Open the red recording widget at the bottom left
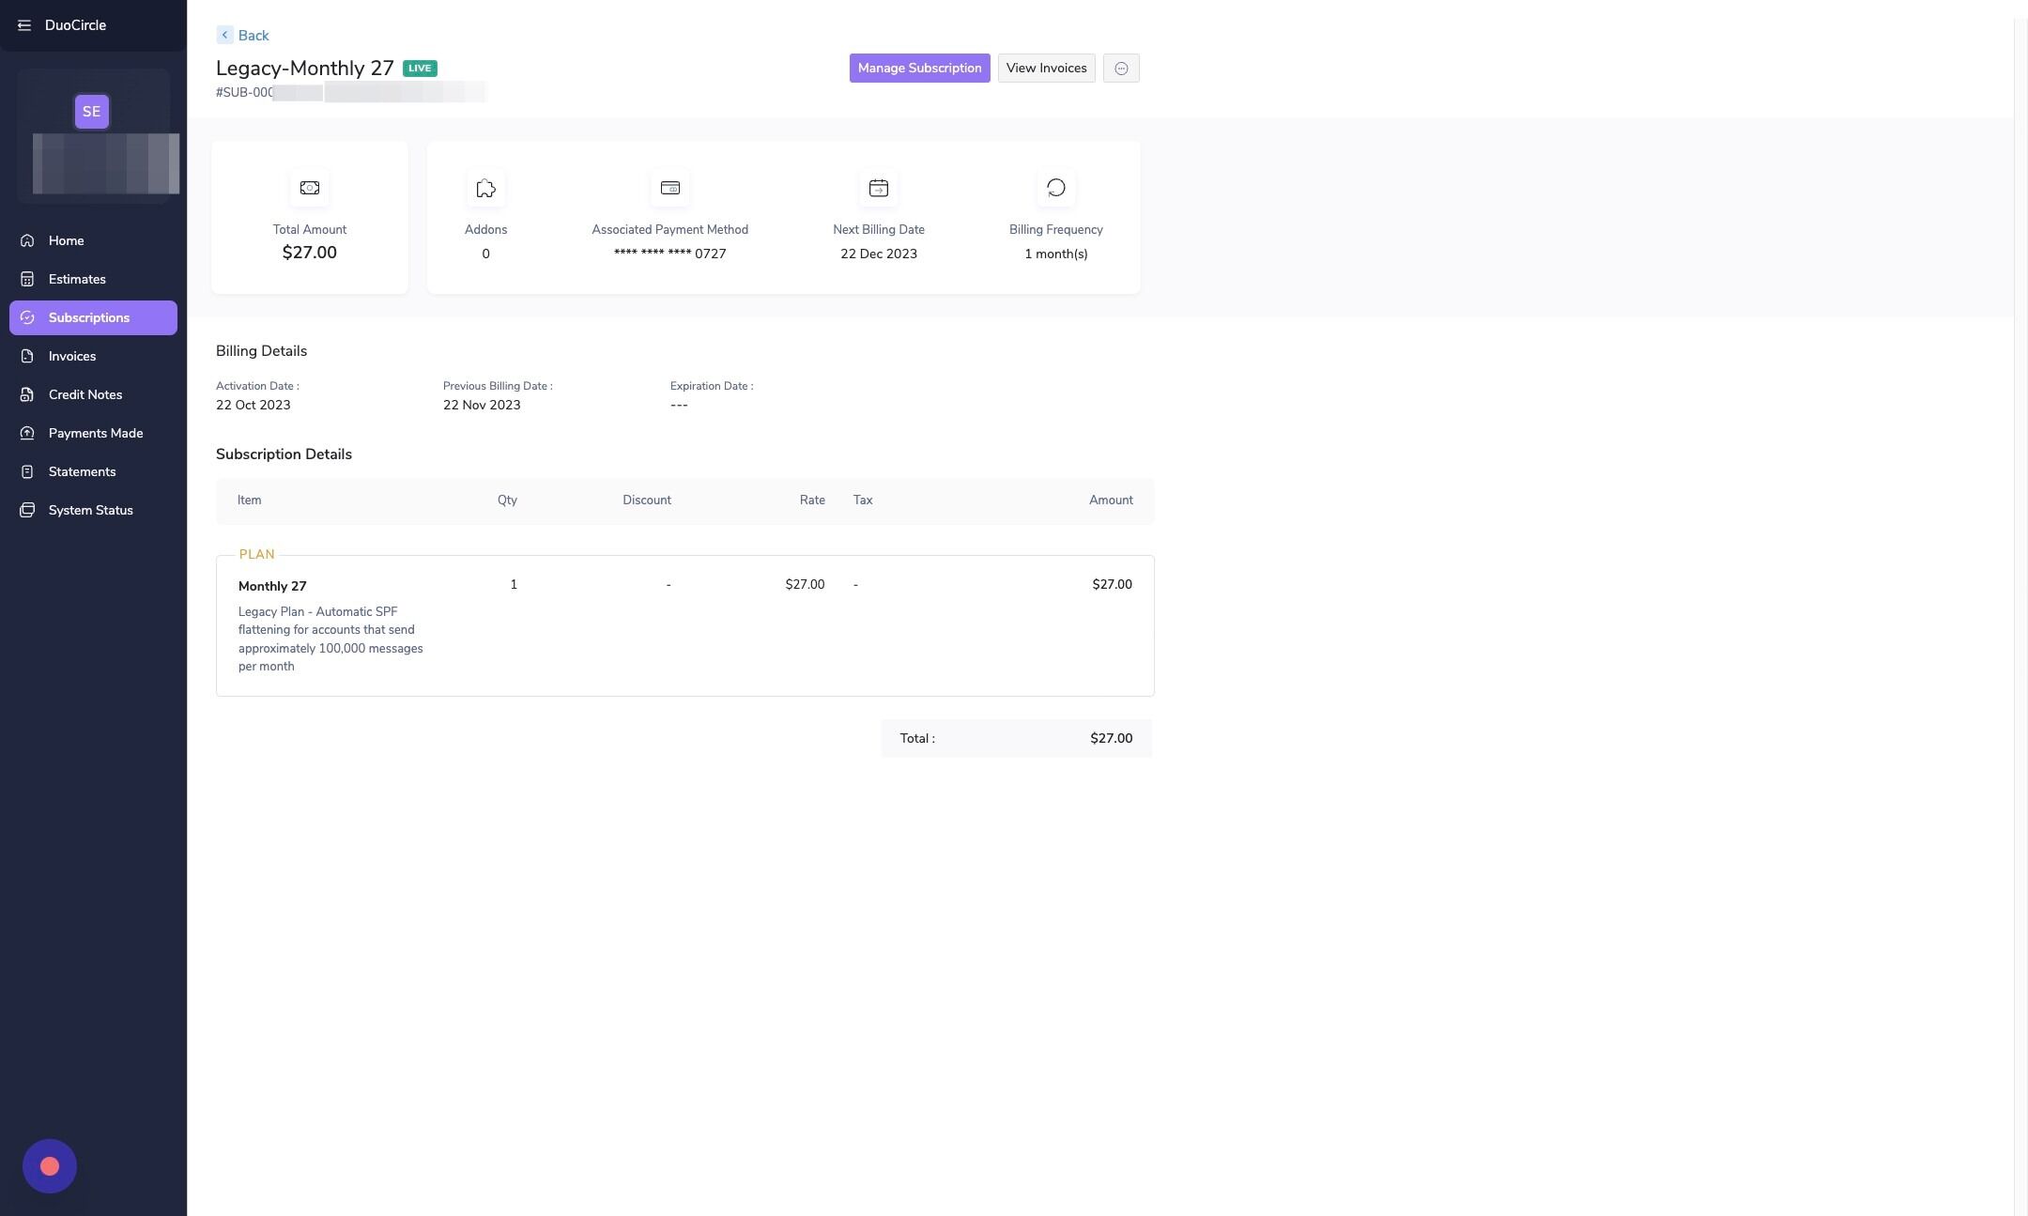Image resolution: width=2028 pixels, height=1216 pixels. tap(50, 1165)
